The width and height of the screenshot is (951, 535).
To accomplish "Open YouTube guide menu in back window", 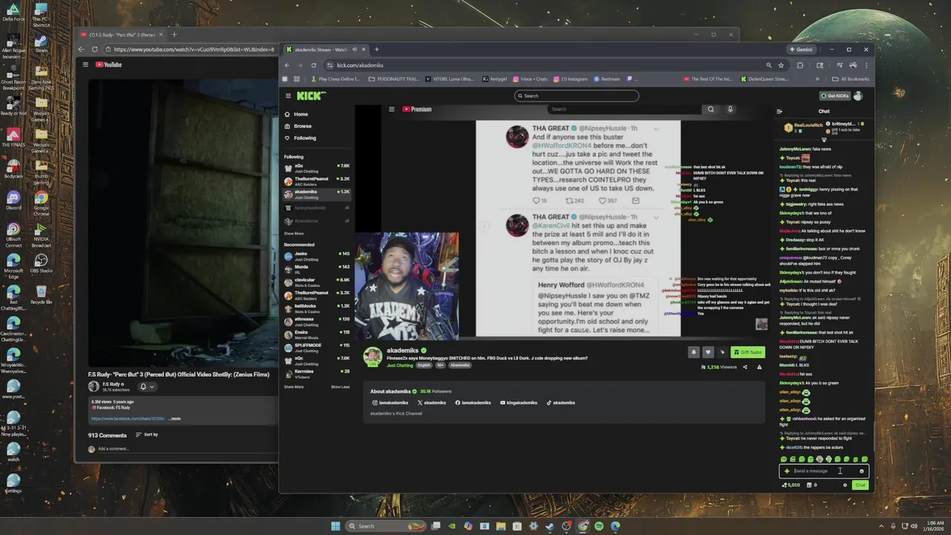I will pos(85,65).
